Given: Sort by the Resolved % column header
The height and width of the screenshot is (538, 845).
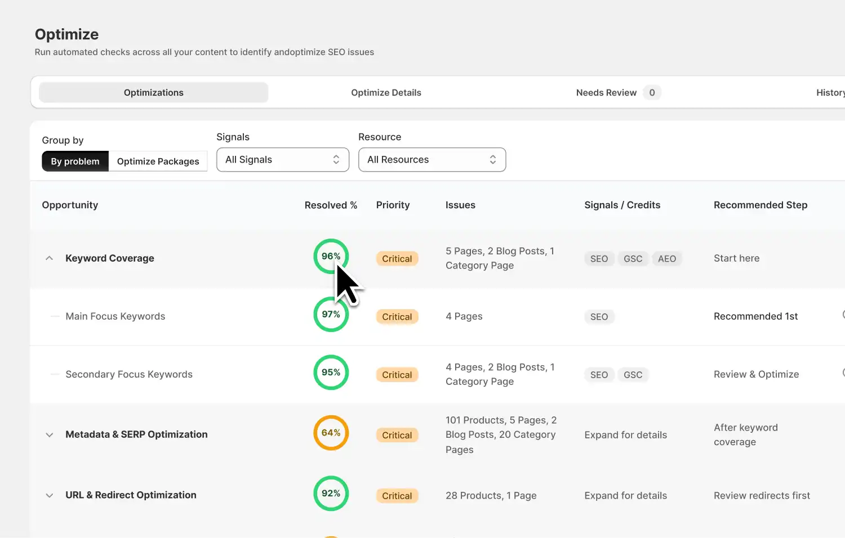Looking at the screenshot, I should 331,205.
